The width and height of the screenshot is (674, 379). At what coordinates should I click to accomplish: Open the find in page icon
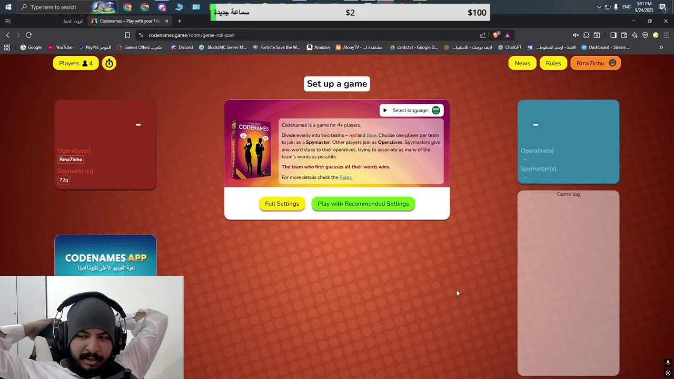[597, 35]
